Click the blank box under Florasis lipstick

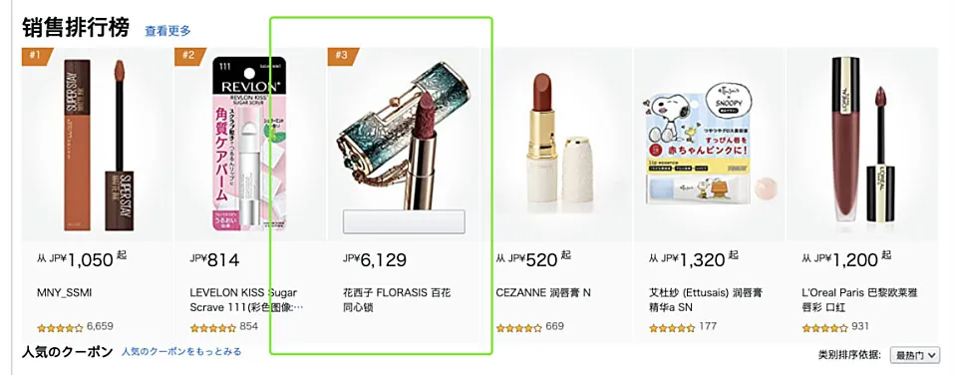[x=404, y=221]
